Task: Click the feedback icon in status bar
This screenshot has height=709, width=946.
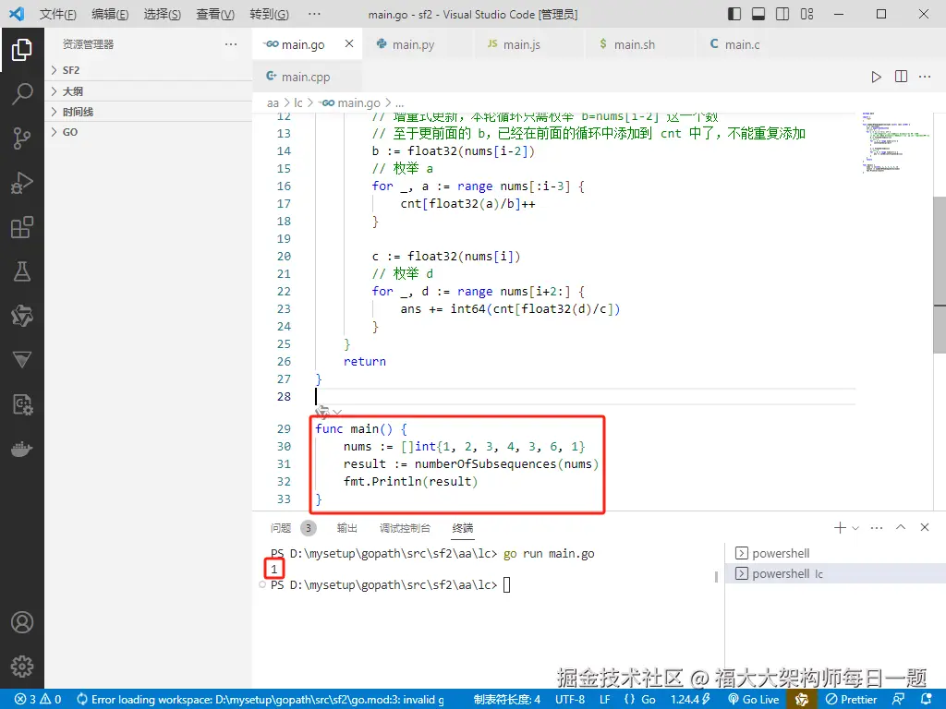Action: [898, 700]
